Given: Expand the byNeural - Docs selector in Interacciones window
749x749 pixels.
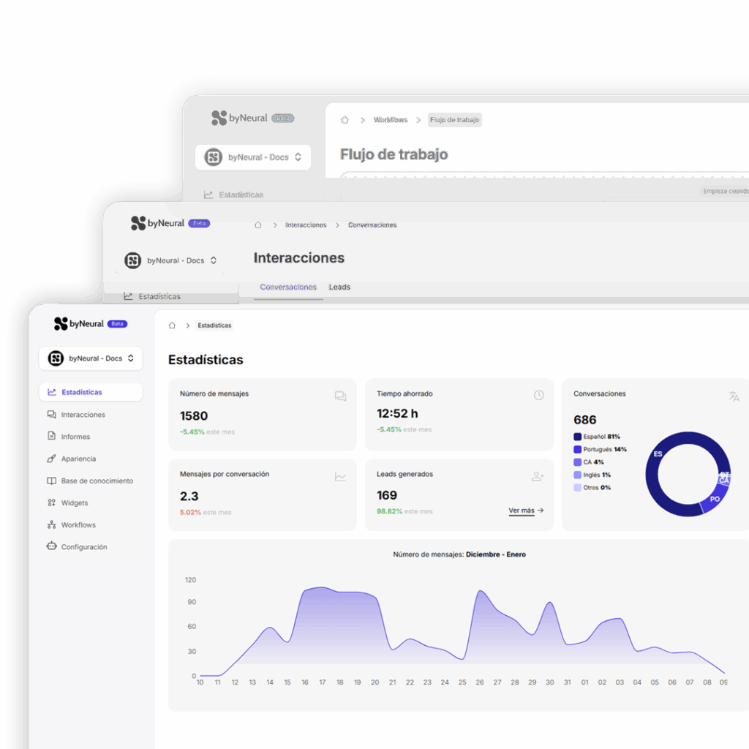Looking at the screenshot, I should point(173,260).
